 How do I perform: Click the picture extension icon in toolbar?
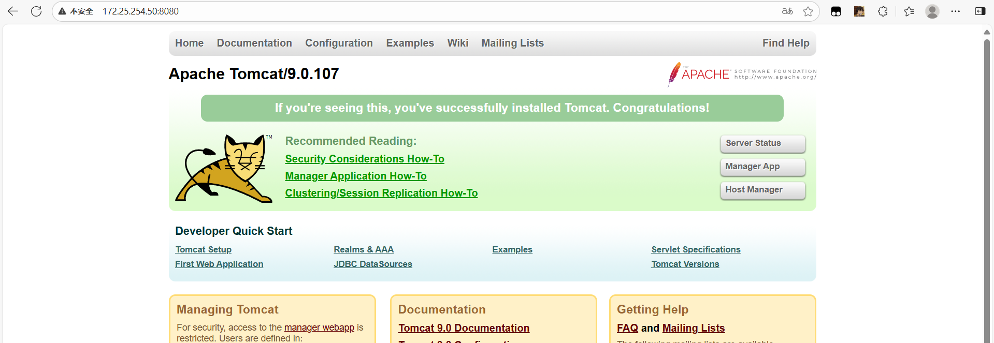click(x=859, y=11)
